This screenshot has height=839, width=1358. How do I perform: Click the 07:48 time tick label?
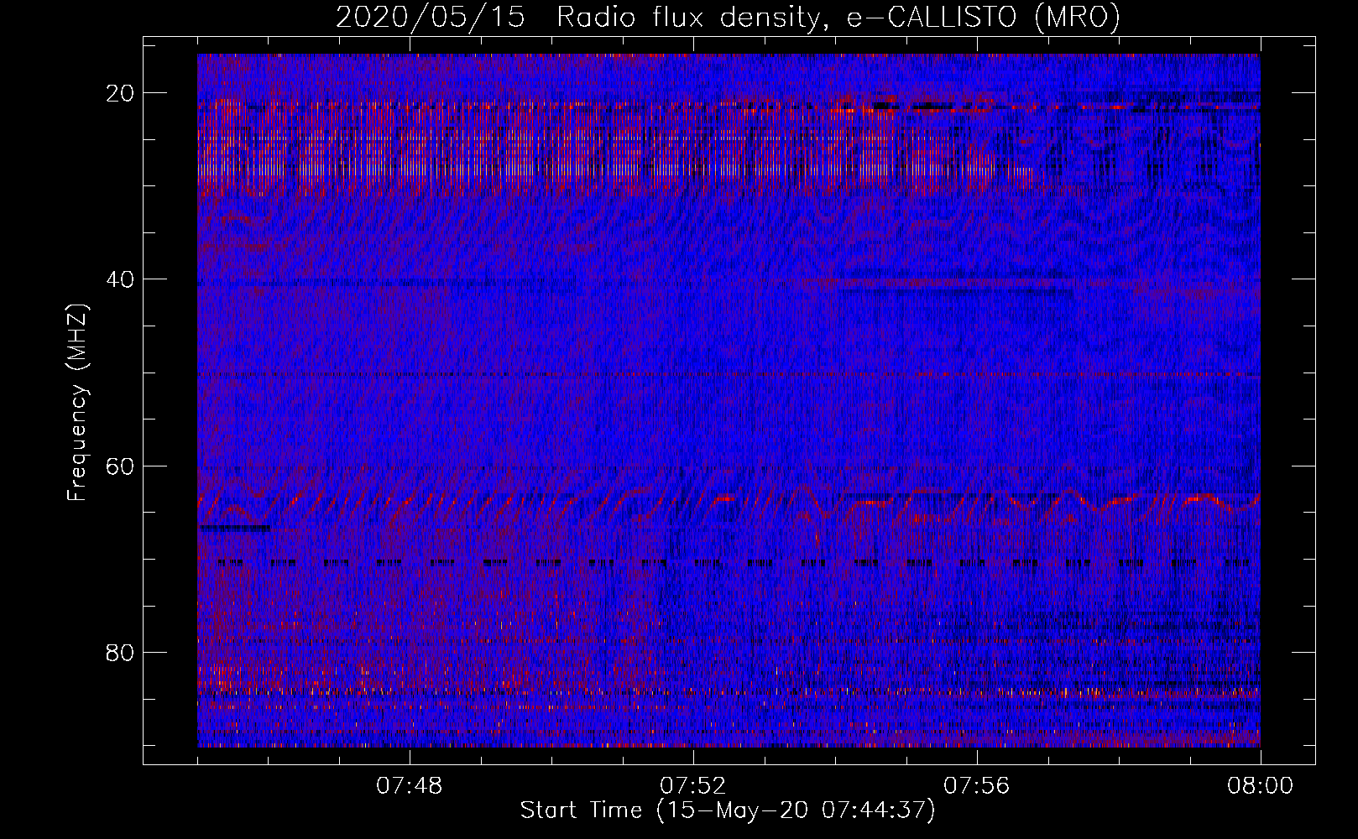click(x=410, y=786)
